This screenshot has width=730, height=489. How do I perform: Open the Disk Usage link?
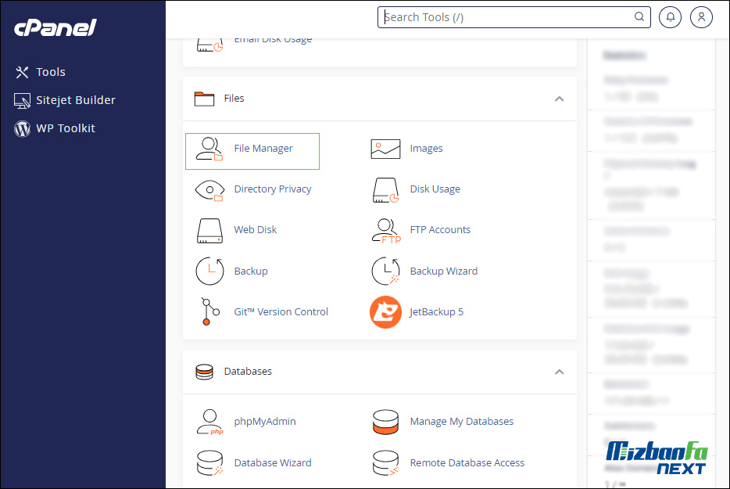435,189
